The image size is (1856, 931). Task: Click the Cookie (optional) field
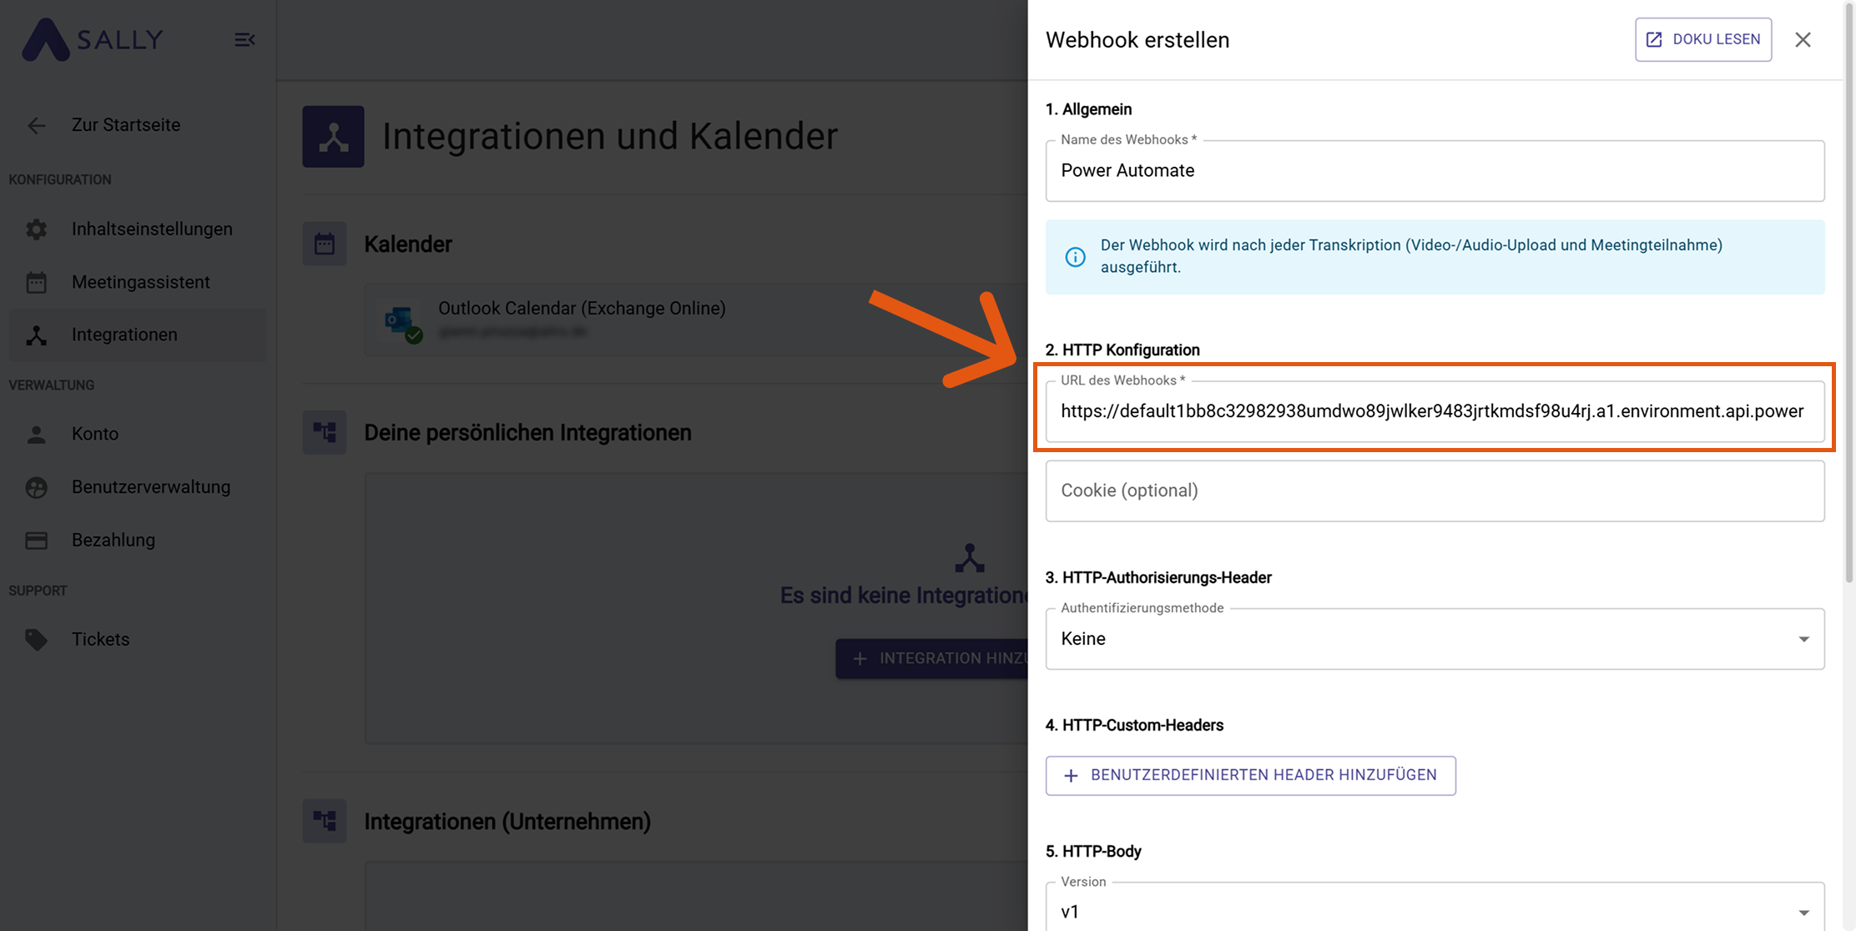(x=1434, y=491)
